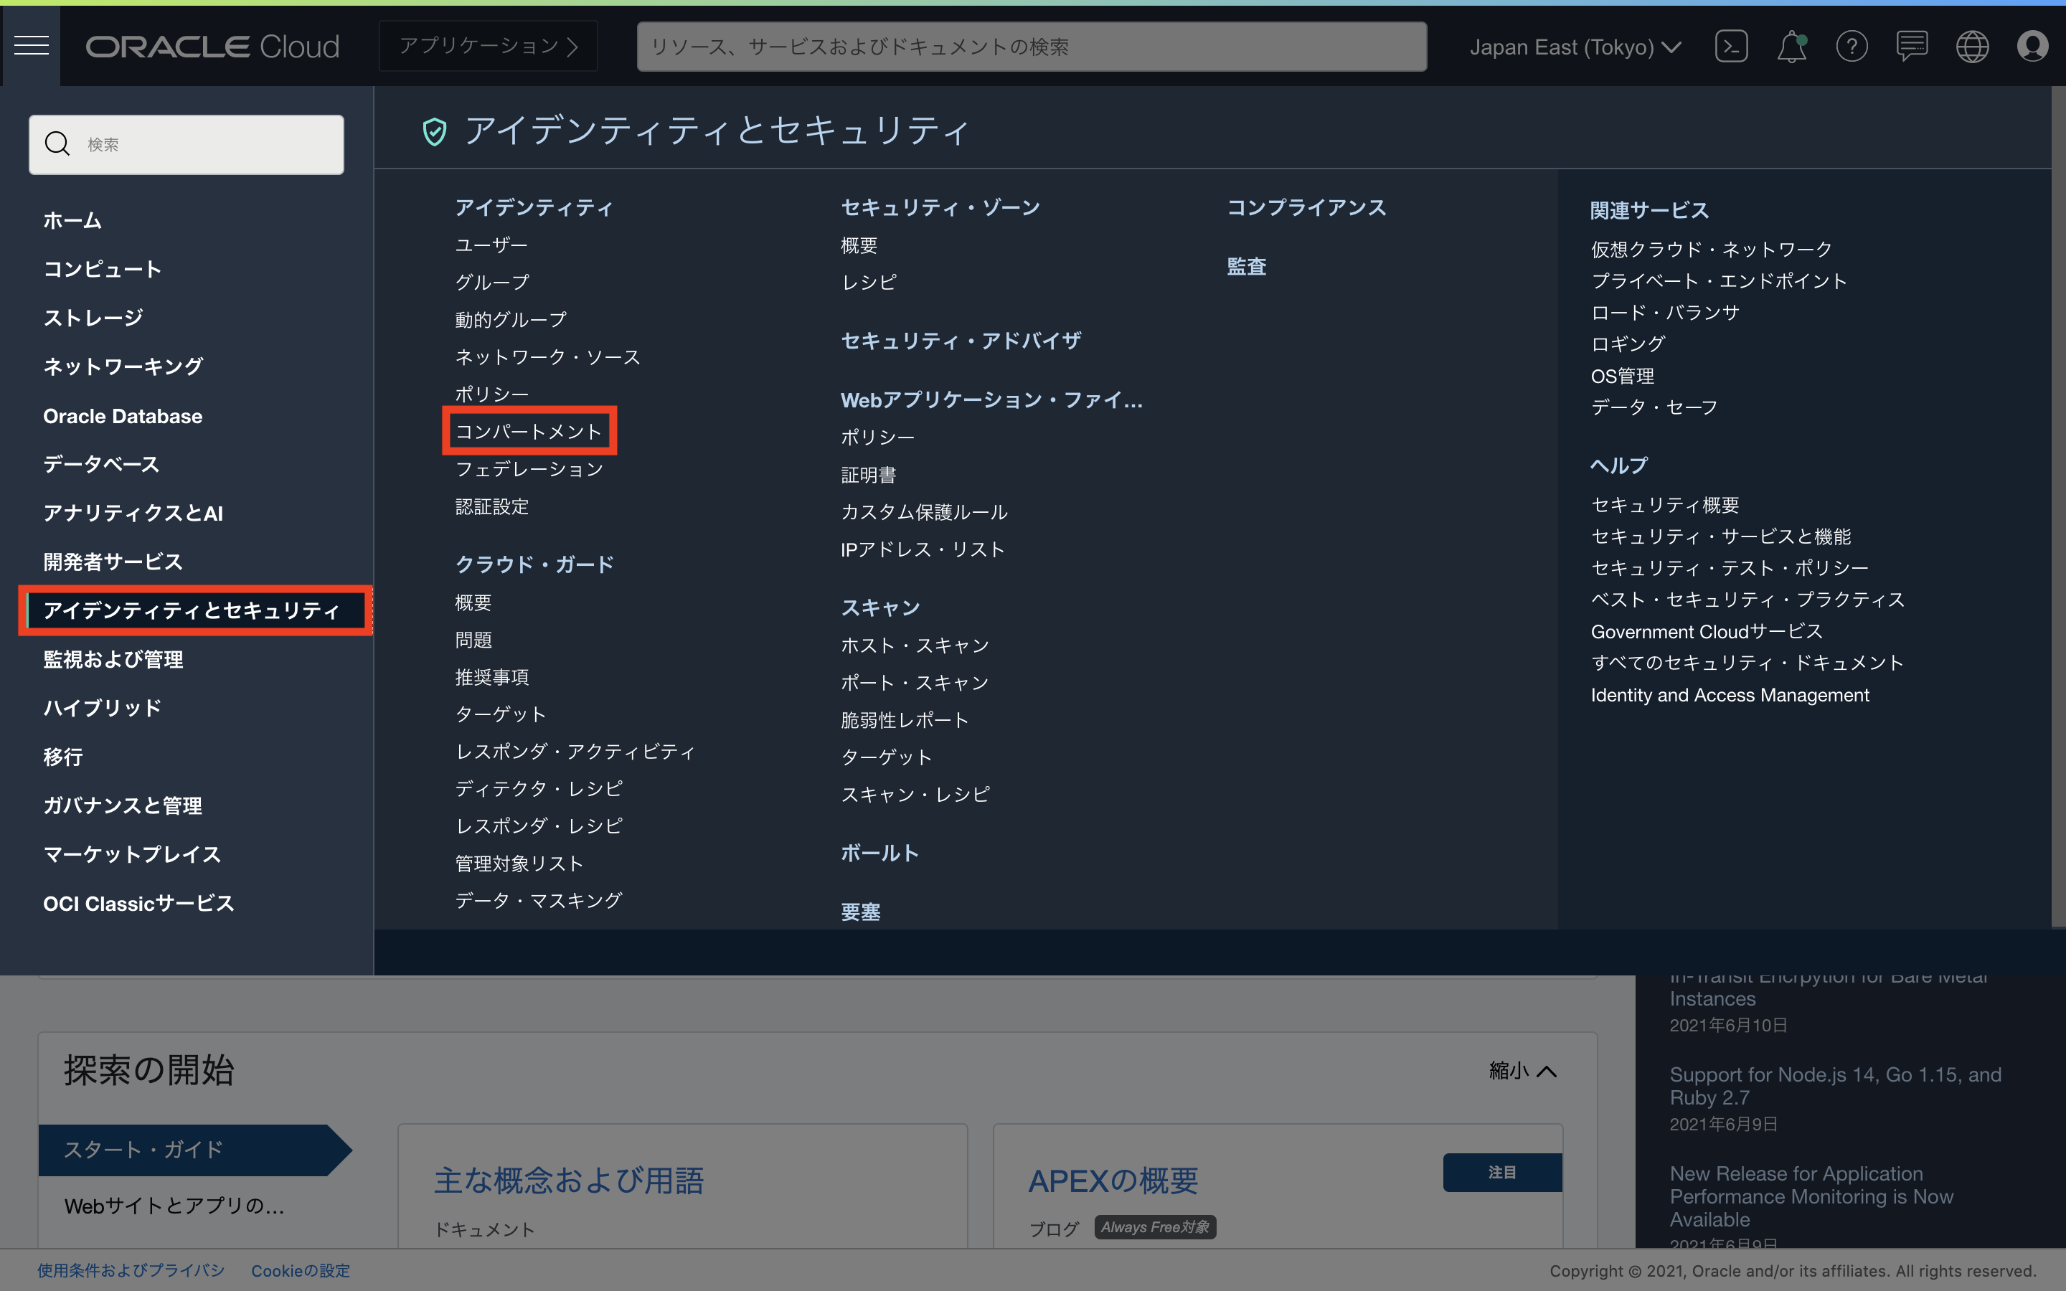Expand the アプリケーション selector
This screenshot has width=2066, height=1291.
(488, 46)
